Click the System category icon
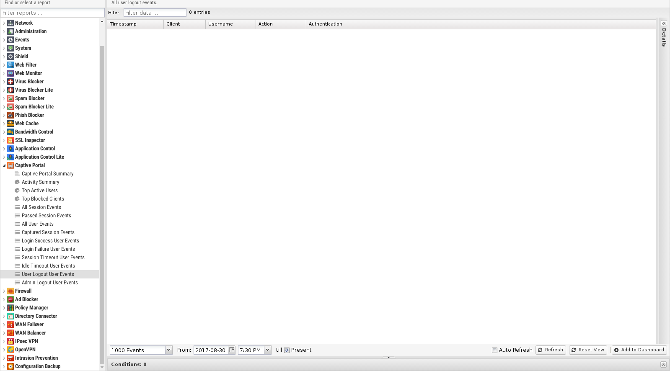This screenshot has width=670, height=371. (10, 48)
